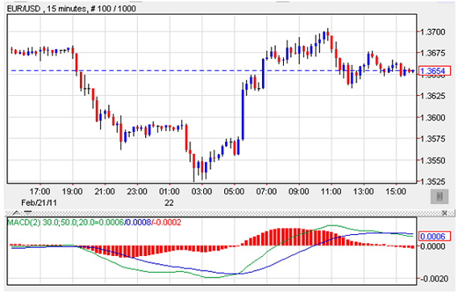Close the MACD indicator panel
The height and width of the screenshot is (293, 458).
(x=444, y=213)
